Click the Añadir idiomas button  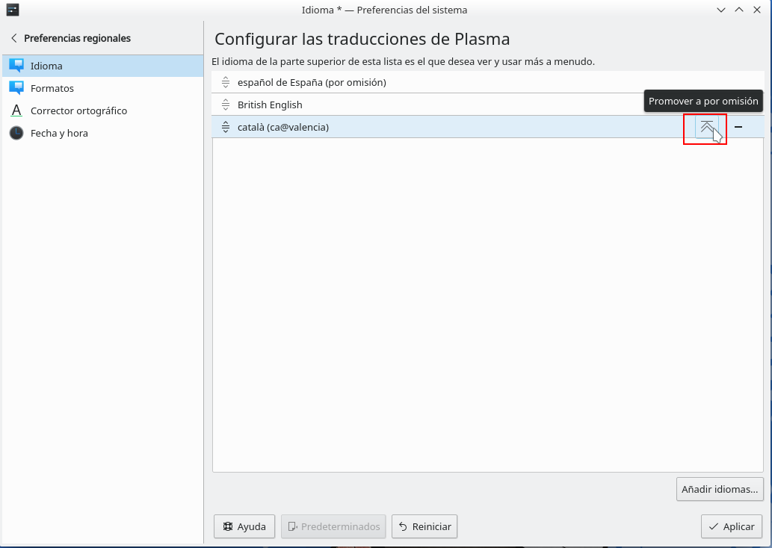click(x=720, y=490)
